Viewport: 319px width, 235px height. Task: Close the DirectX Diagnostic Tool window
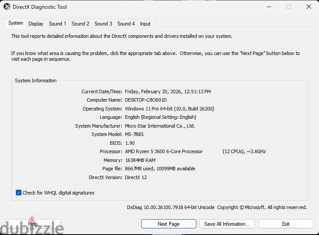[309, 7]
